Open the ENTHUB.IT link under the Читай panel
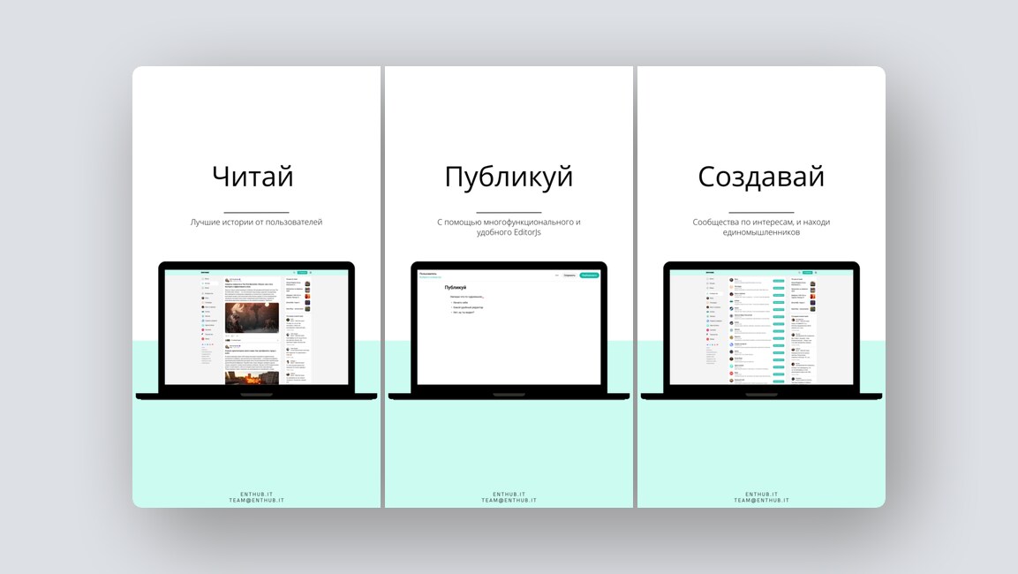1018x574 pixels. [x=256, y=495]
